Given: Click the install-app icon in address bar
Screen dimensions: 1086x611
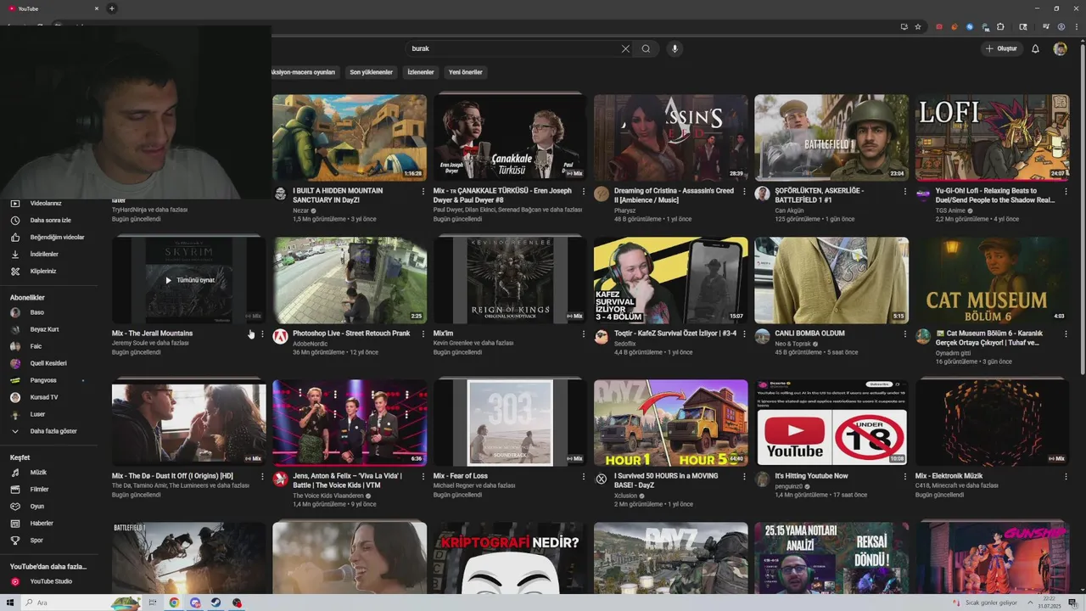Looking at the screenshot, I should click(904, 26).
